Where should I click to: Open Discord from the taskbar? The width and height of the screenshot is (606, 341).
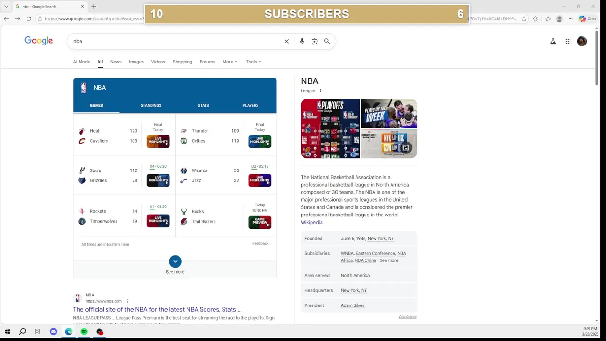point(53,332)
